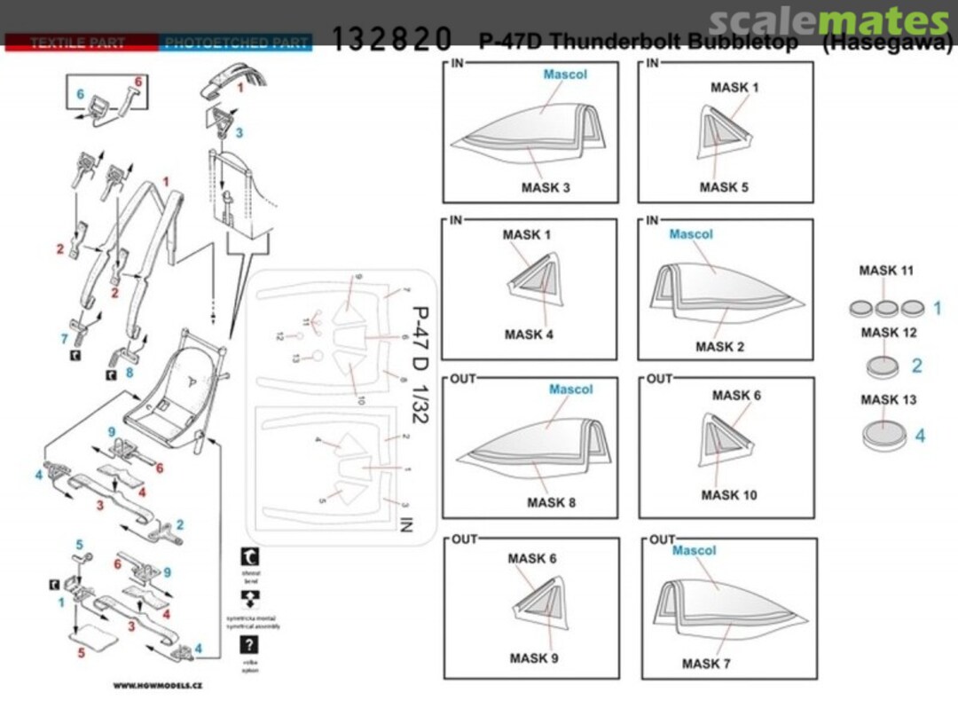Select the MASK 8 outer canopy diagram
The width and height of the screenshot is (958, 708).
[530, 445]
